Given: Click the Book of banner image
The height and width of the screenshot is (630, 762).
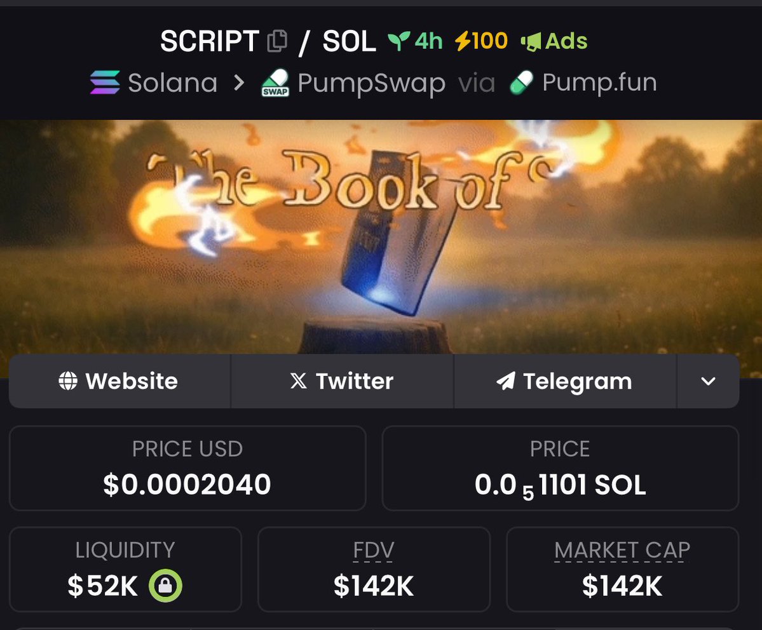Looking at the screenshot, I should (x=381, y=237).
